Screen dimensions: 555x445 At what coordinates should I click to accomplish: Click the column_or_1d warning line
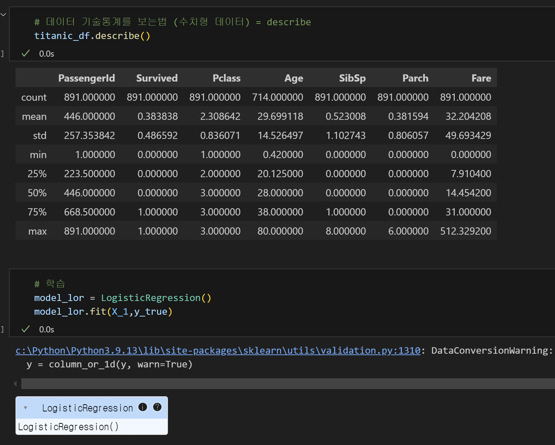click(x=110, y=364)
